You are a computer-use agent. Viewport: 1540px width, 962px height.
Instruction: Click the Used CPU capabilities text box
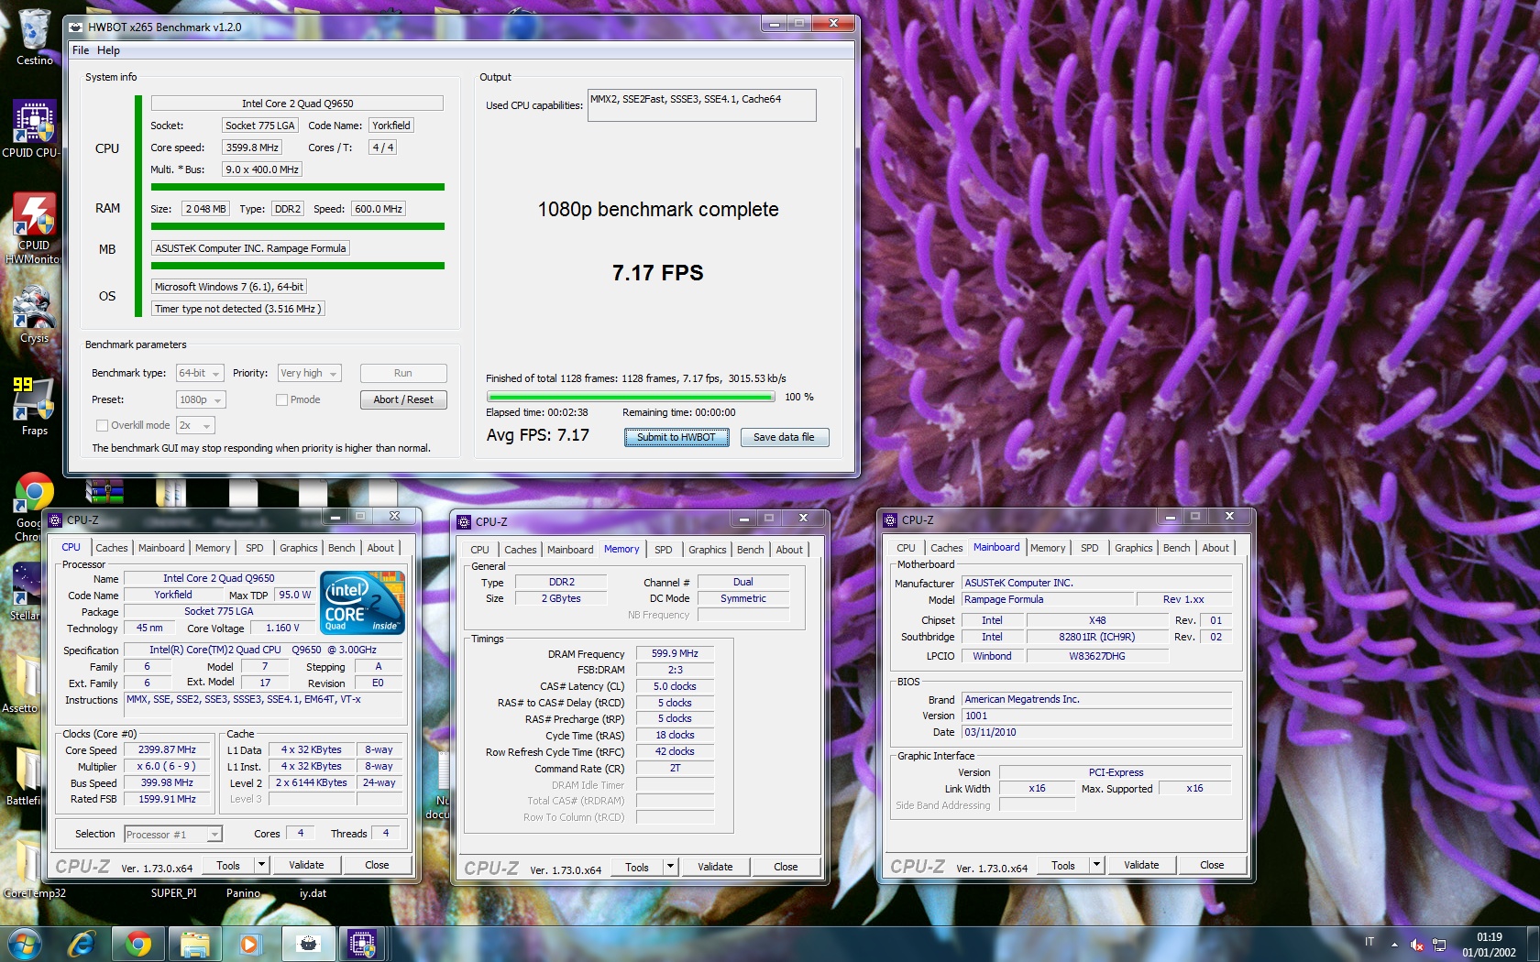pos(701,105)
